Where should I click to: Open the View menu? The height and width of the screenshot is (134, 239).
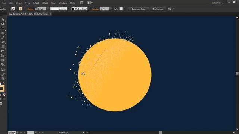53,3
